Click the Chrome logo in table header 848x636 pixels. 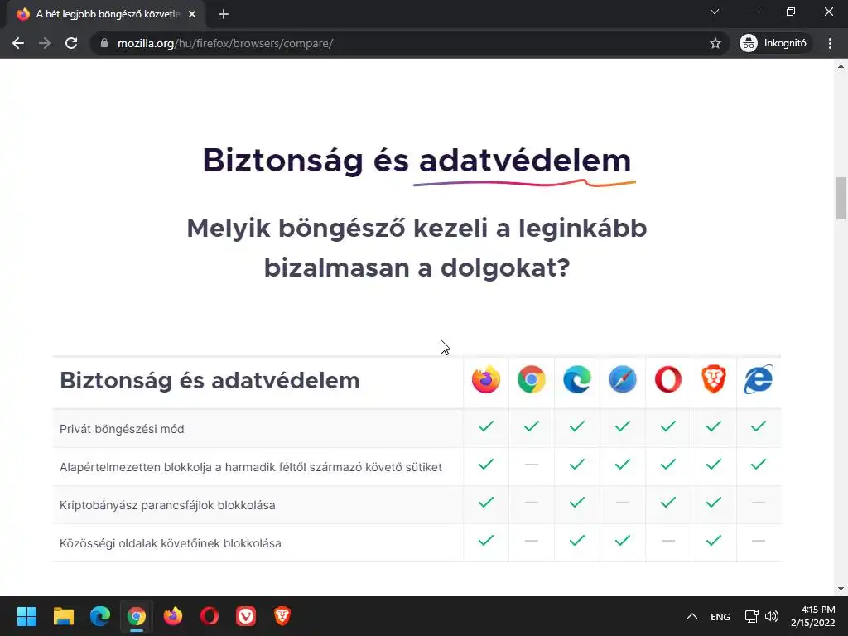tap(531, 379)
